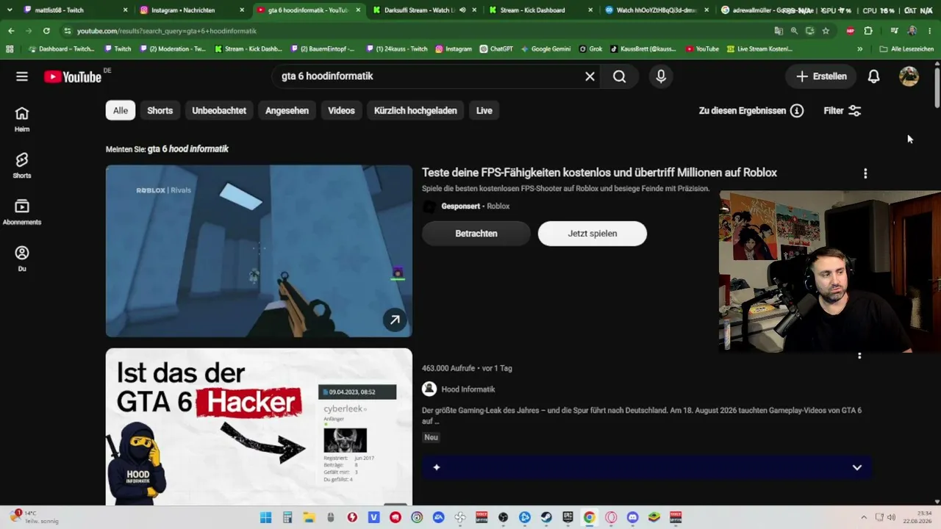Select the Unbeobachtet filter chip

click(x=219, y=111)
